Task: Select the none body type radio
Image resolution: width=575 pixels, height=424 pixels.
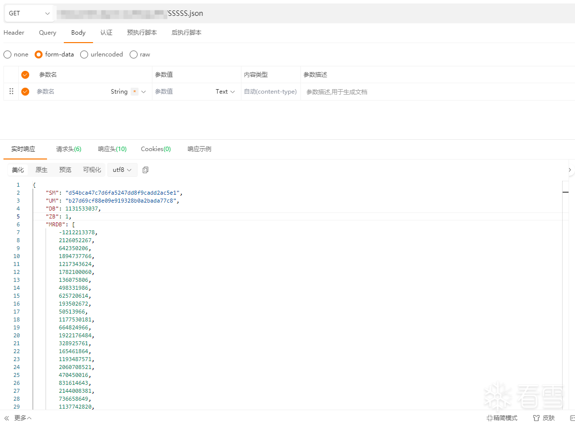Action: click(7, 54)
